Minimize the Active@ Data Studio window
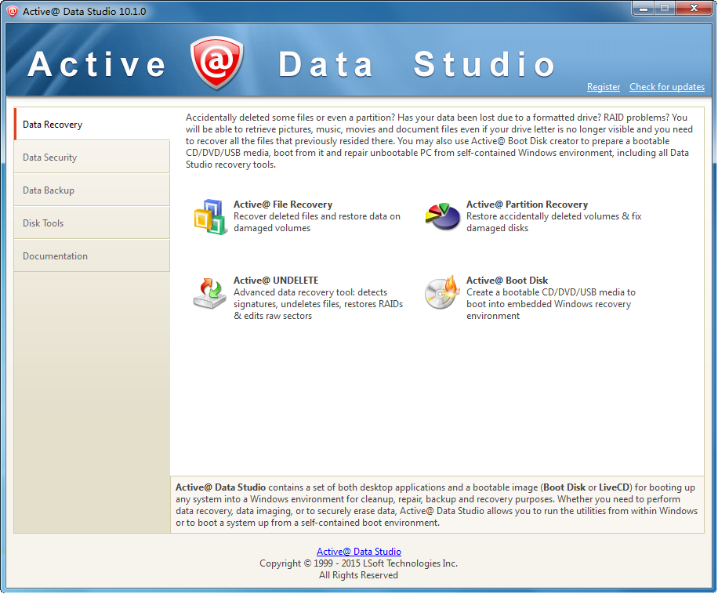The height and width of the screenshot is (594, 718). click(x=644, y=9)
